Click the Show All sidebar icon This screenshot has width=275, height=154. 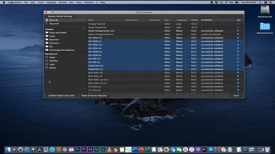47,20
